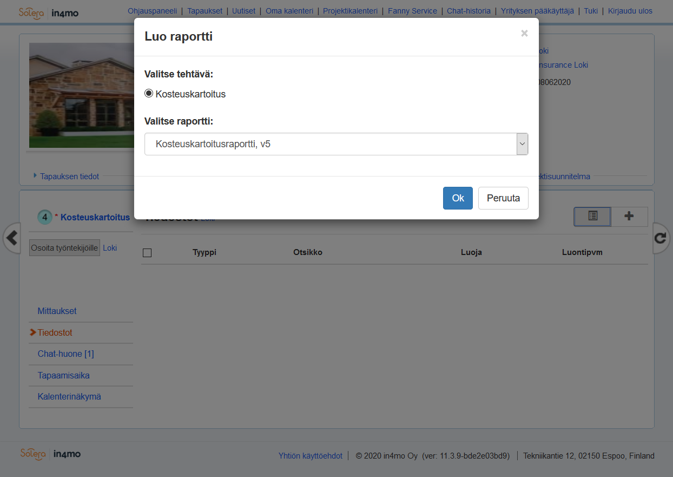
Task: Click the list view report icon
Action: point(592,216)
